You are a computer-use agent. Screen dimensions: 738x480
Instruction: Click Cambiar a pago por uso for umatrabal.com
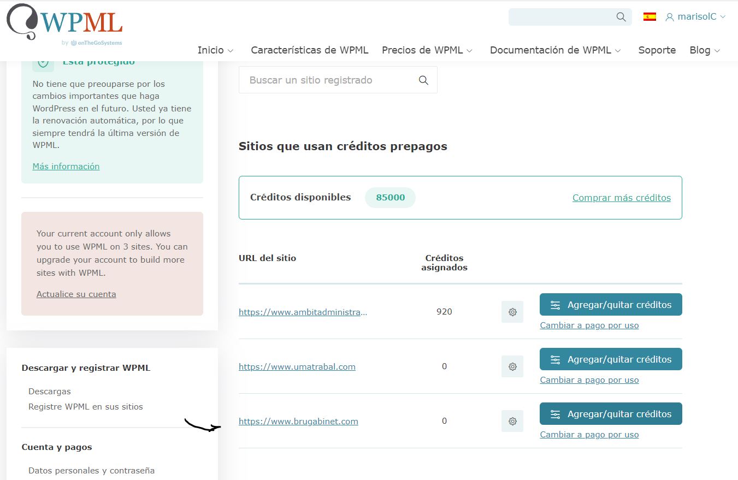click(x=589, y=380)
